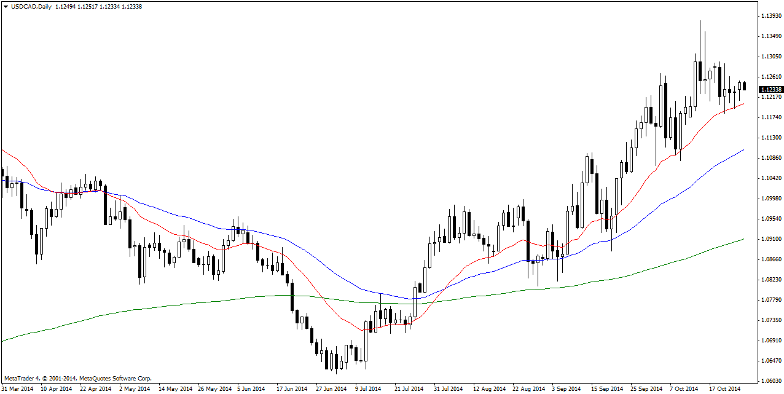The width and height of the screenshot is (784, 394).
Task: Click the 10 Apr 2014 date label
Action: 57,389
